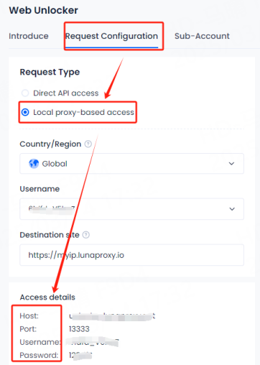This screenshot has width=260, height=365.
Task: Click the blurred Password value
Action: [x=80, y=355]
